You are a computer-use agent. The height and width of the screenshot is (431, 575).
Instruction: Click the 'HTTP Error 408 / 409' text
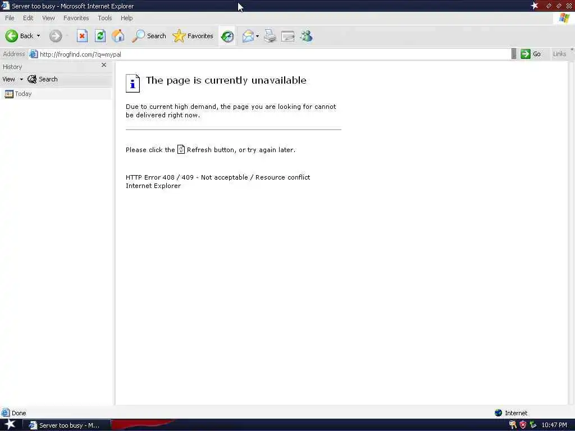coord(159,177)
